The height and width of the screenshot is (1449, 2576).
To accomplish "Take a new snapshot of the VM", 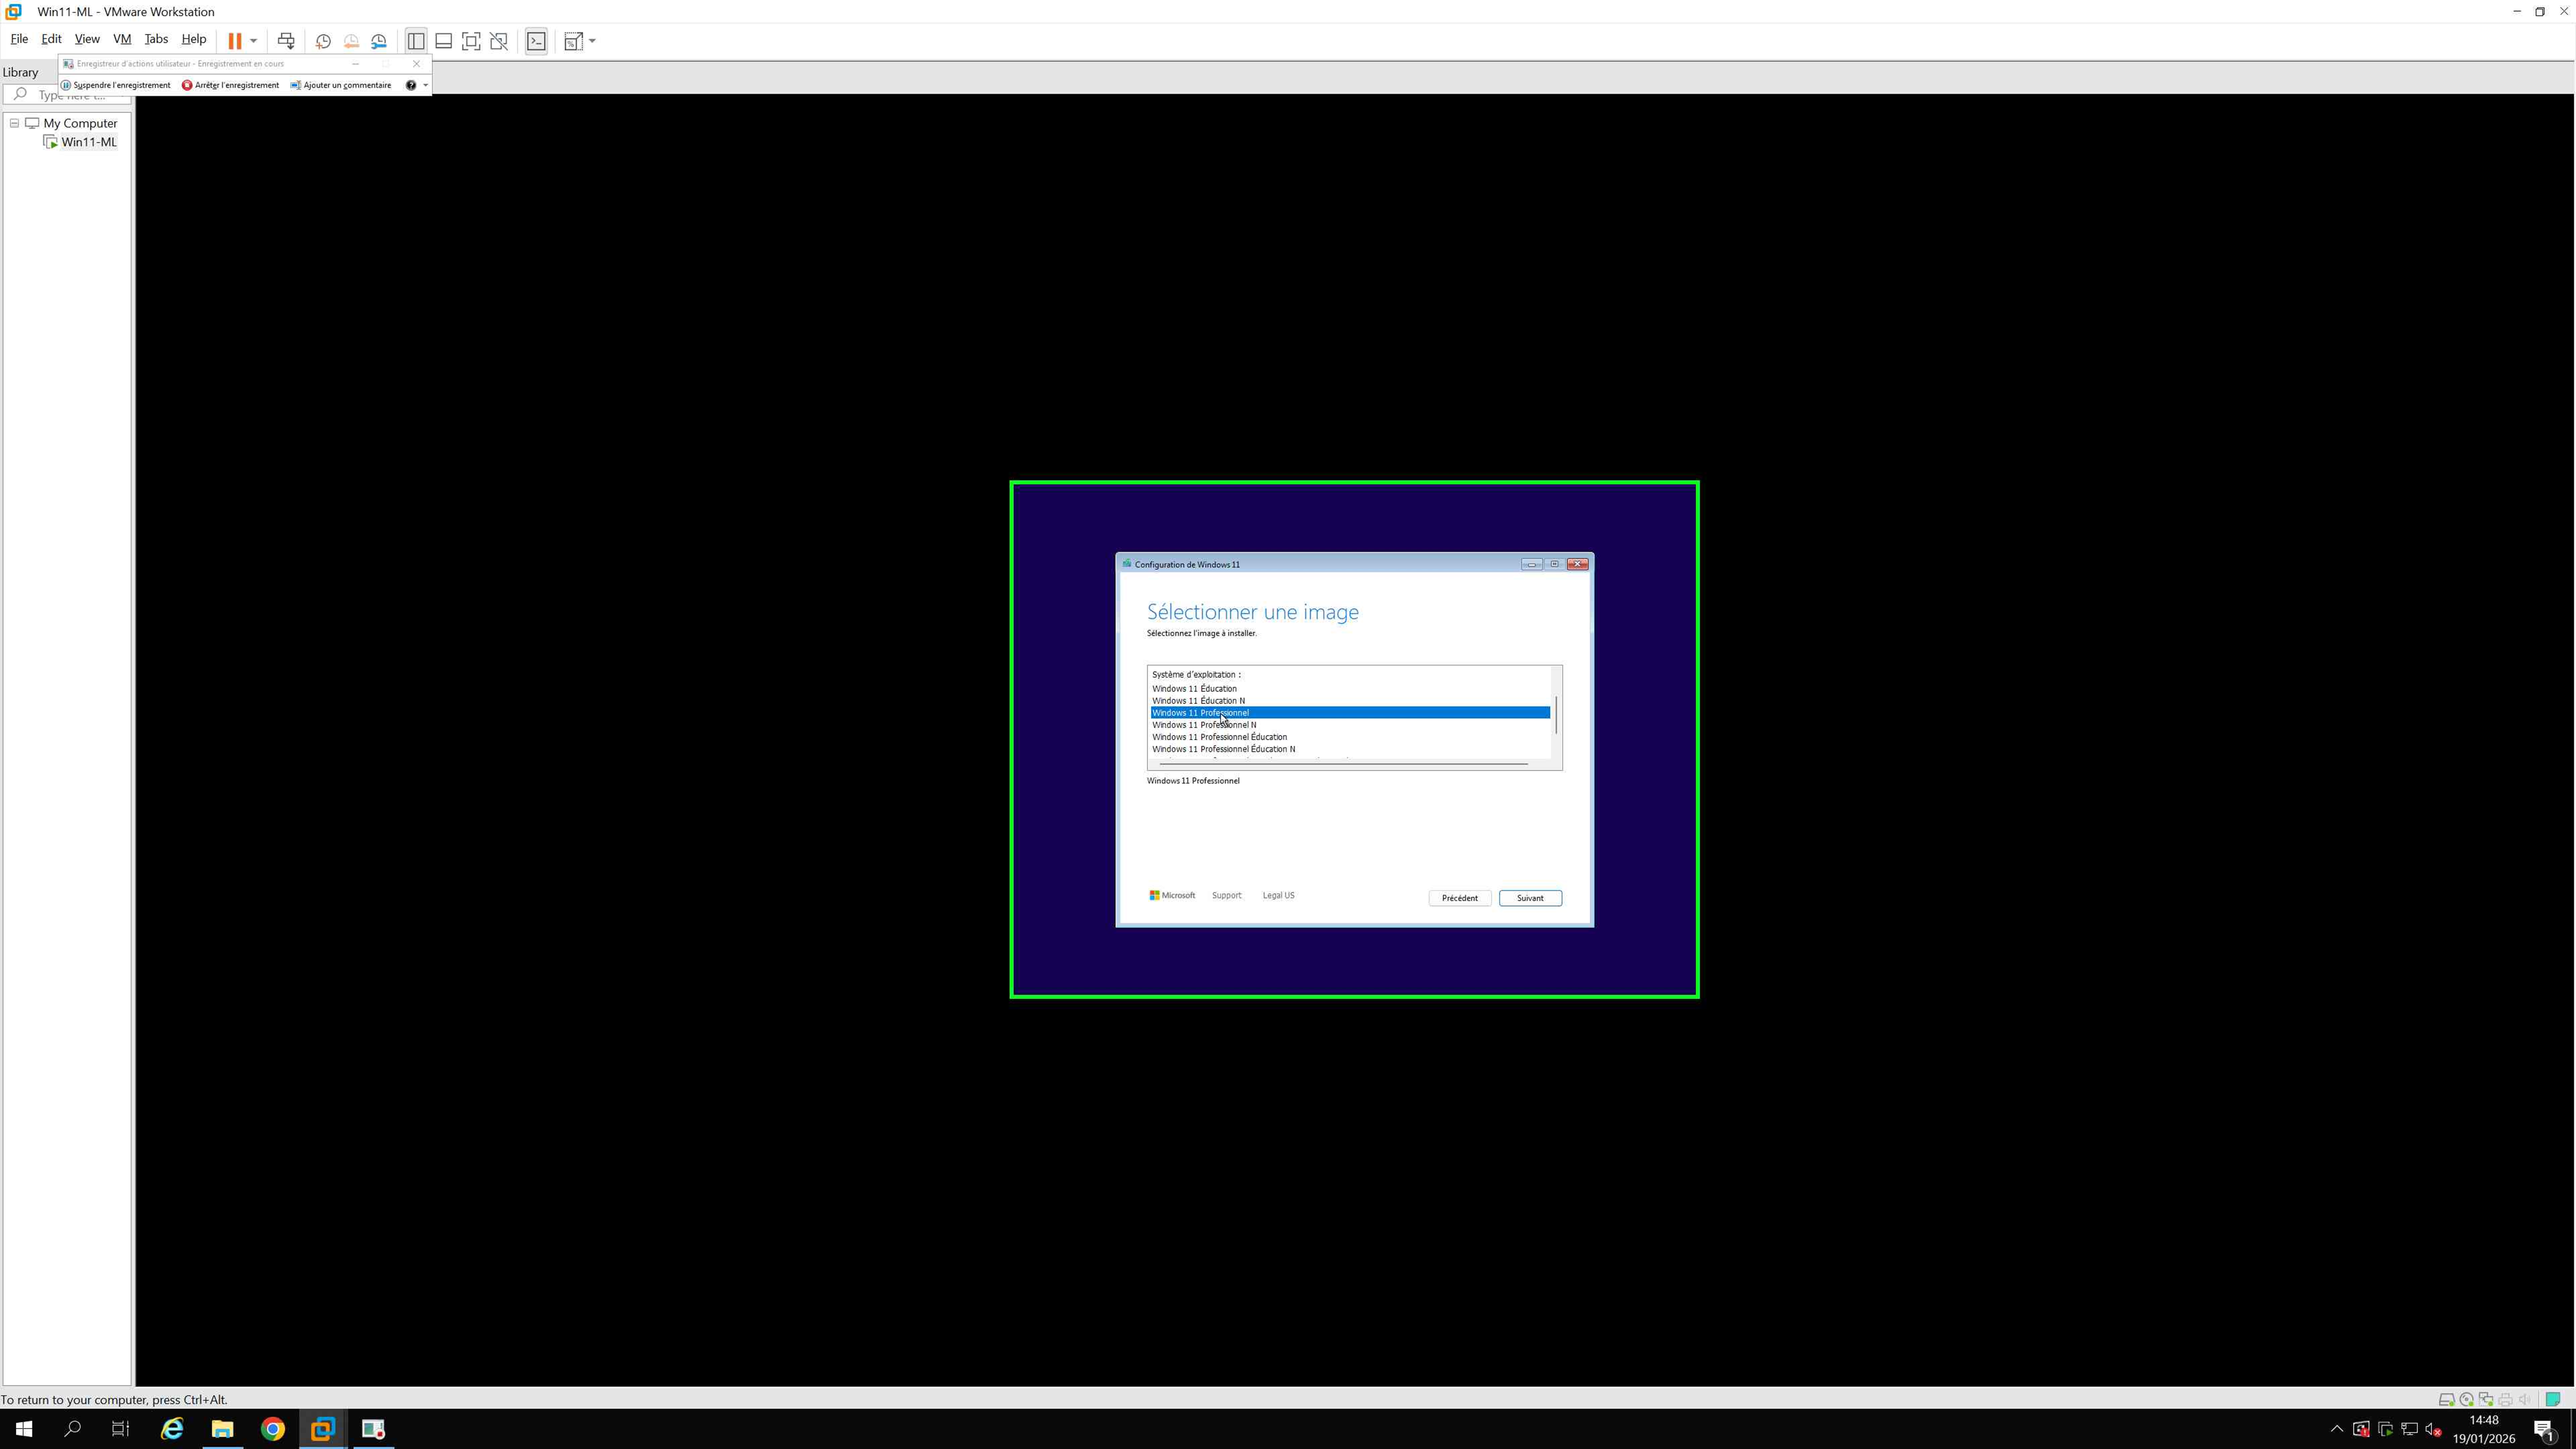I will point(323,41).
